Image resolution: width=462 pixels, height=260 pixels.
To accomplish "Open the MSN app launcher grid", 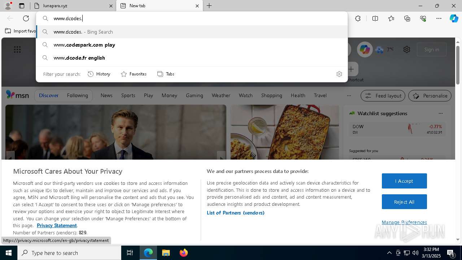I will [x=17, y=49].
